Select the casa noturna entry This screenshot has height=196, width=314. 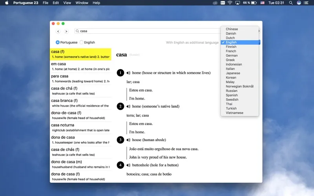pyautogui.click(x=80, y=128)
